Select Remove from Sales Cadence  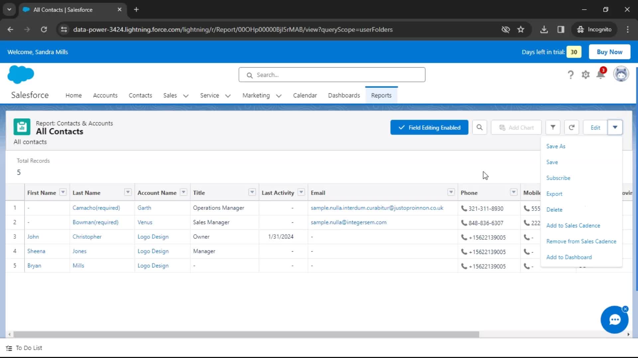point(582,241)
